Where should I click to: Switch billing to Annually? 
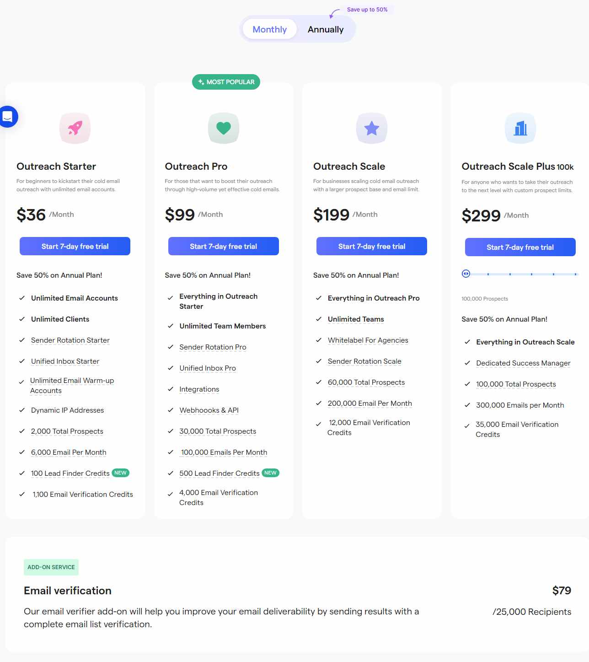[326, 29]
